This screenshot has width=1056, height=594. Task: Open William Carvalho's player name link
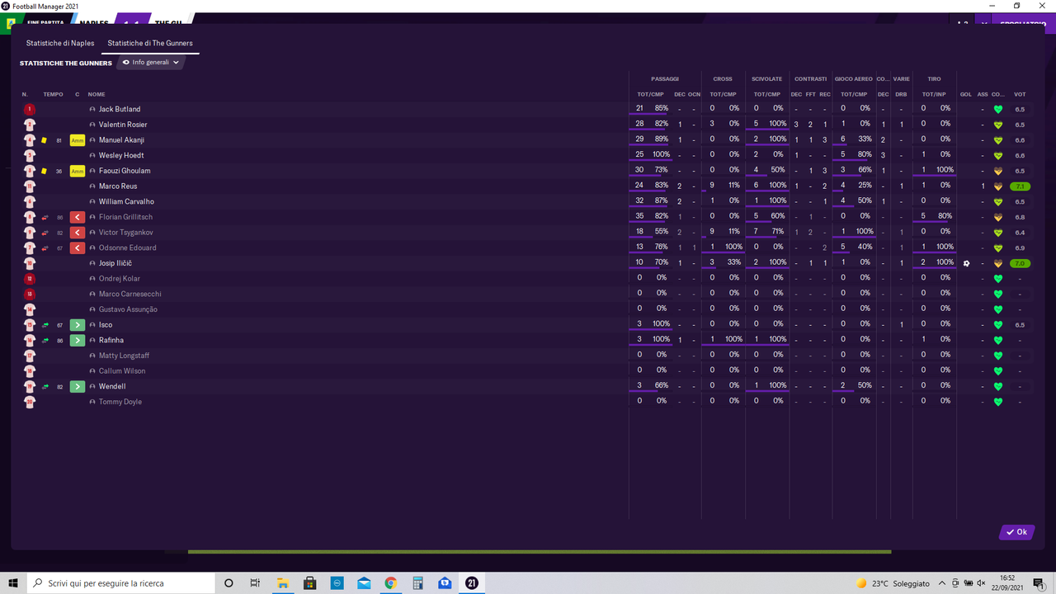point(126,201)
